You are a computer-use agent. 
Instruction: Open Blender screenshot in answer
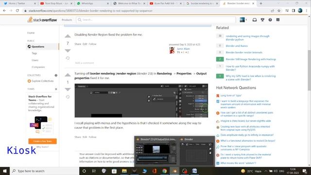141,101
